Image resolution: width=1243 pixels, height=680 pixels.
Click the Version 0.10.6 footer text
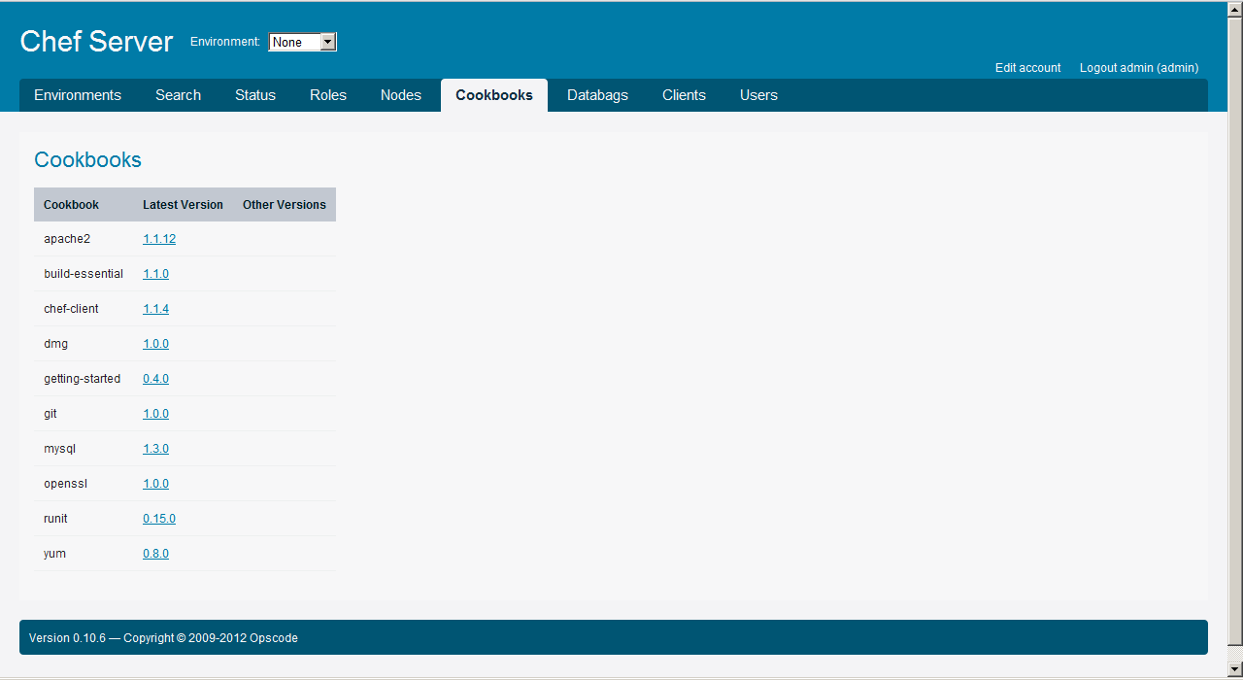click(163, 638)
